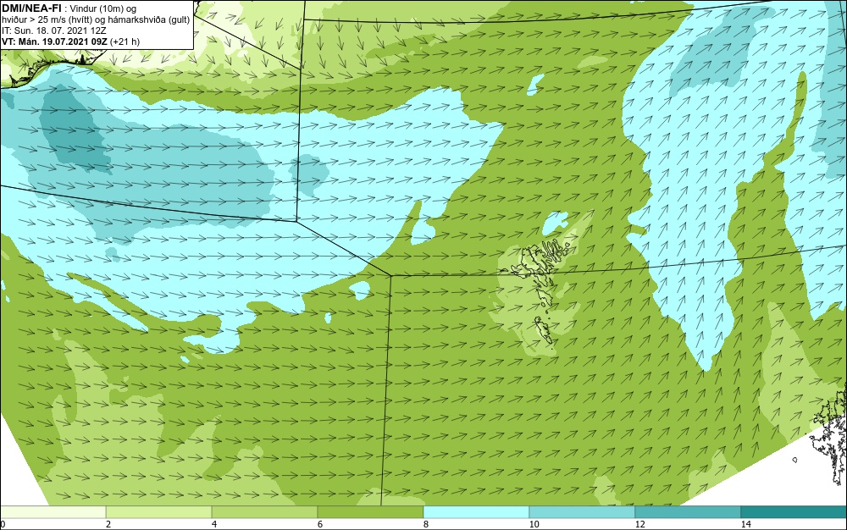Click the 'hviður > 25 m/s' legend line
Screen dimensions: 847x530
[x=96, y=19]
